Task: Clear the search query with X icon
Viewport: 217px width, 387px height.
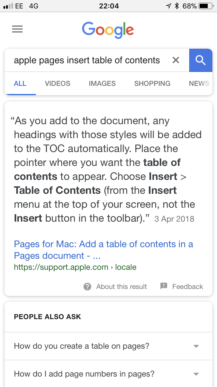Action: click(176, 60)
